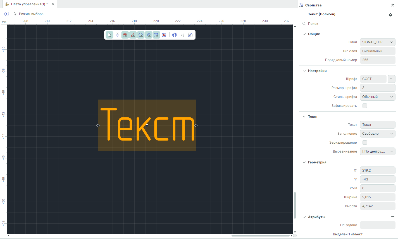Viewport: 398px width, 239px height.
Task: Add attribute with the plus icon
Action: pos(393,217)
